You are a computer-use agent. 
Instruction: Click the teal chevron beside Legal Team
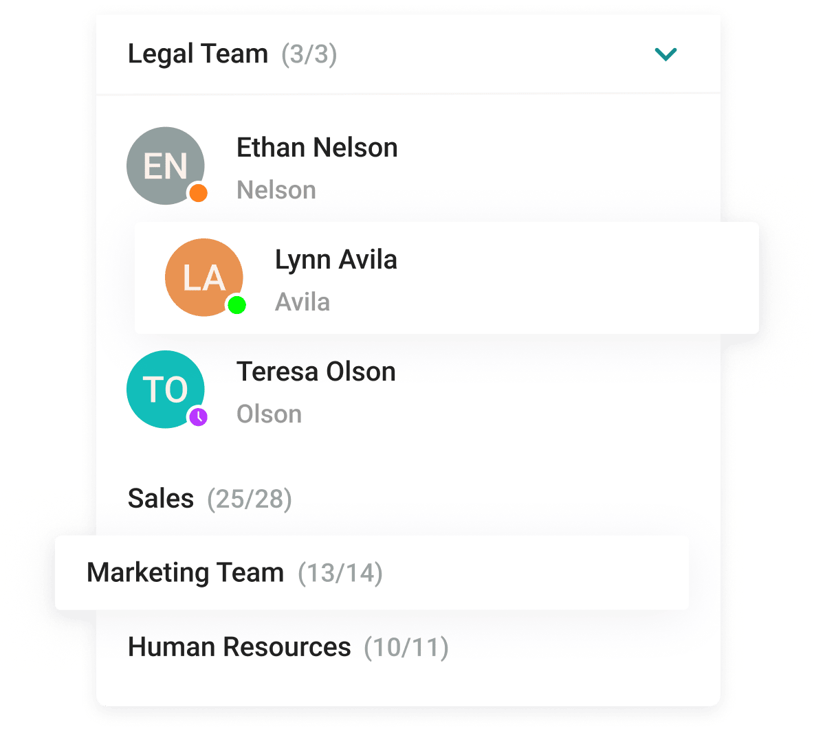[665, 54]
